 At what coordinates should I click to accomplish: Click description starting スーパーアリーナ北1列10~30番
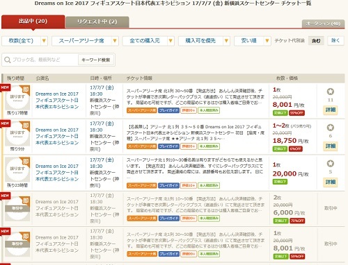coord(195,169)
